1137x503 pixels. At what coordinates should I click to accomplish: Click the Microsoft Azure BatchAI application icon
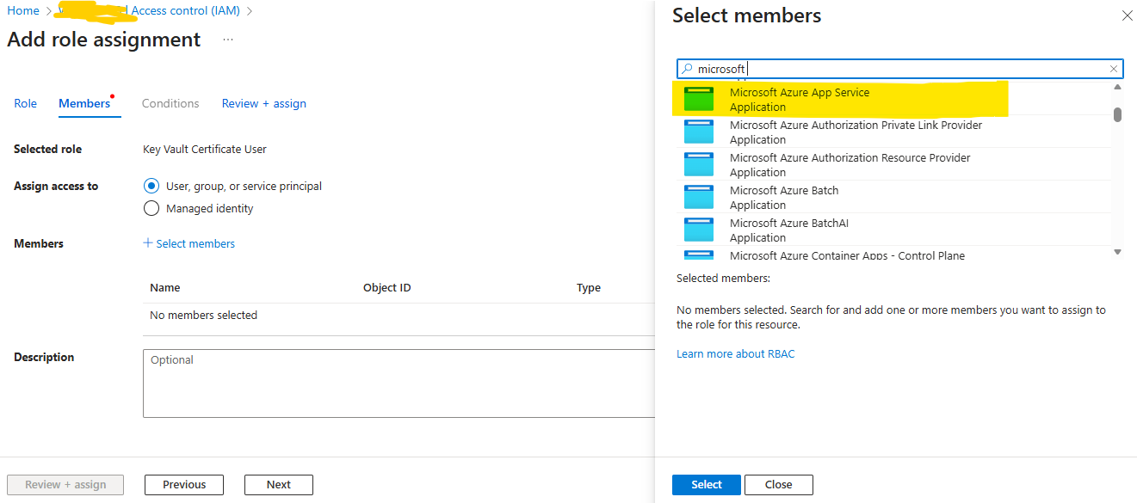699,230
